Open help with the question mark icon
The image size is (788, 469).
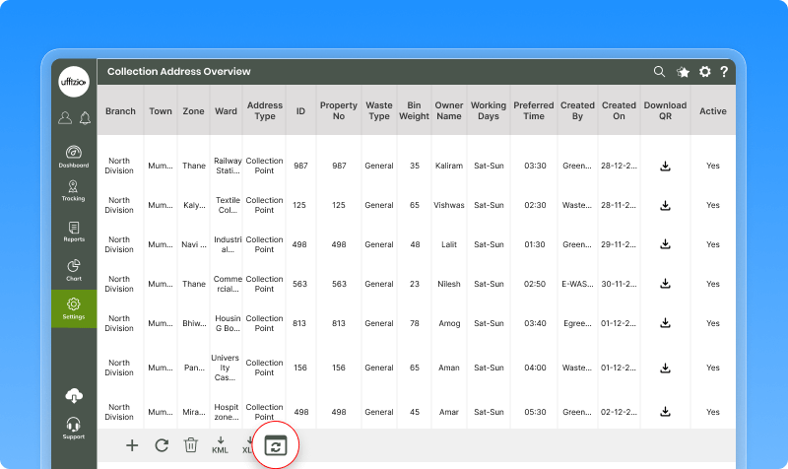724,72
